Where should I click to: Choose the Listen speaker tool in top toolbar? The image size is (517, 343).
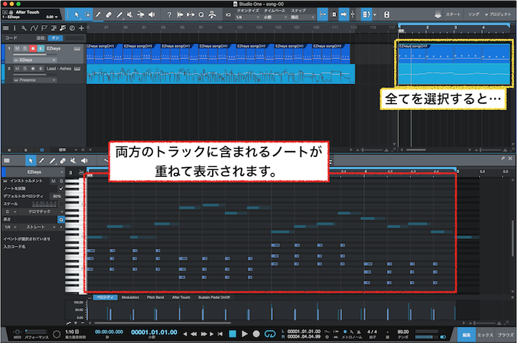pyautogui.click(x=151, y=15)
